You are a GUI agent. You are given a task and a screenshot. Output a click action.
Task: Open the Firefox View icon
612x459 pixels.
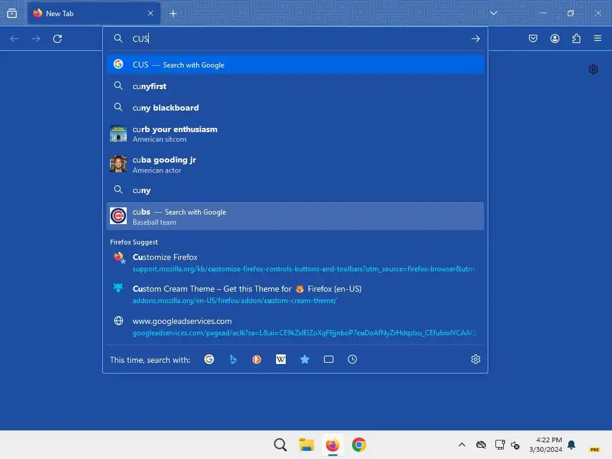(12, 13)
